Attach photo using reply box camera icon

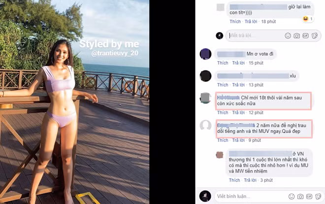pos(296,36)
